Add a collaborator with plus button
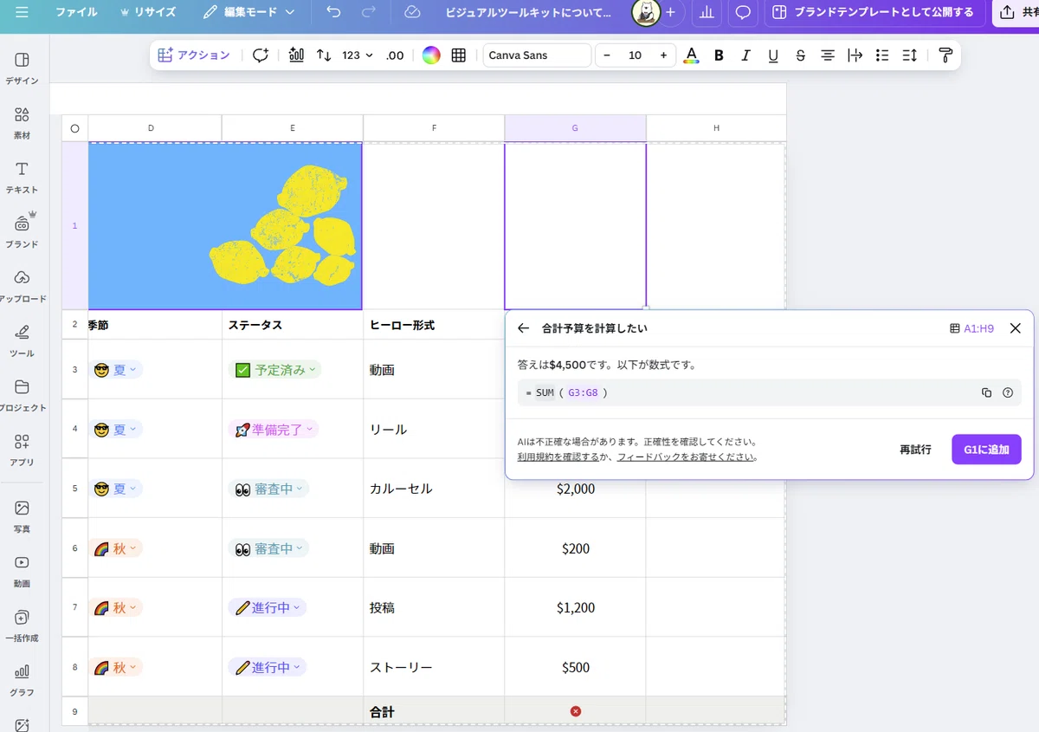1039x732 pixels. (669, 12)
